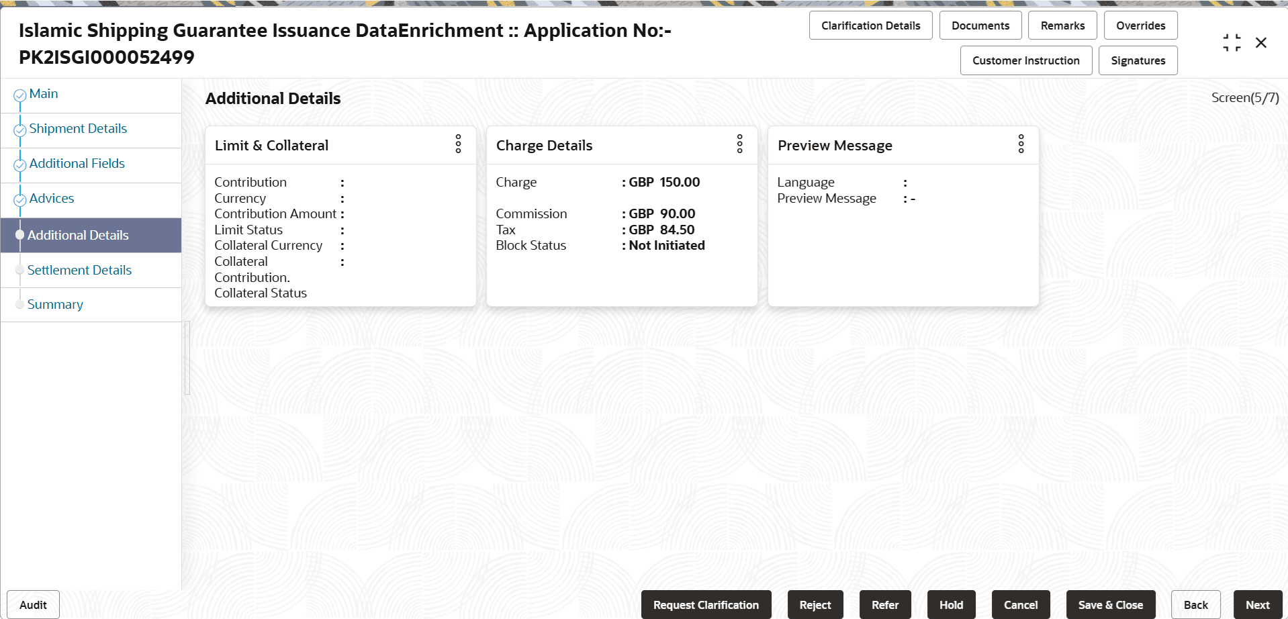Go to Advices step

(52, 199)
